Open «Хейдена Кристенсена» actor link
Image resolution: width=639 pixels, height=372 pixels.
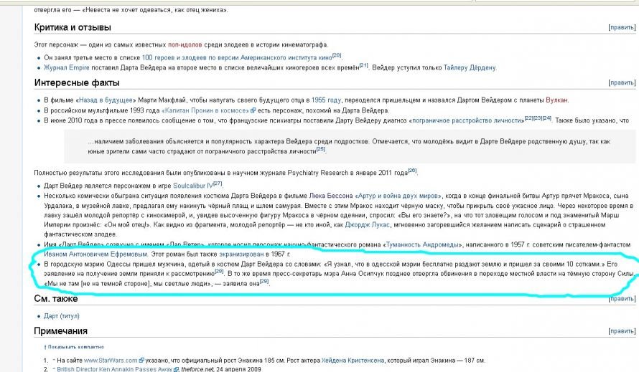coord(353,361)
